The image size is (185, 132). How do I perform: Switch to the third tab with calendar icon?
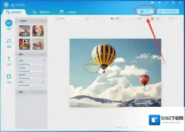[x=68, y=12]
